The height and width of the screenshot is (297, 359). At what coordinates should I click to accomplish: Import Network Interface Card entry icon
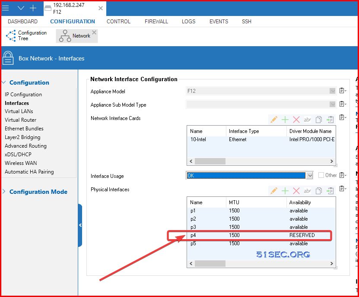(330, 120)
